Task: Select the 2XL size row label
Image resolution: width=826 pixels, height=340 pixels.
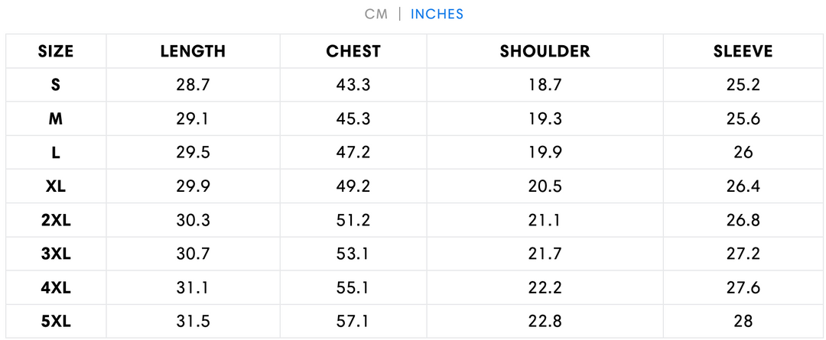Action: click(x=56, y=220)
